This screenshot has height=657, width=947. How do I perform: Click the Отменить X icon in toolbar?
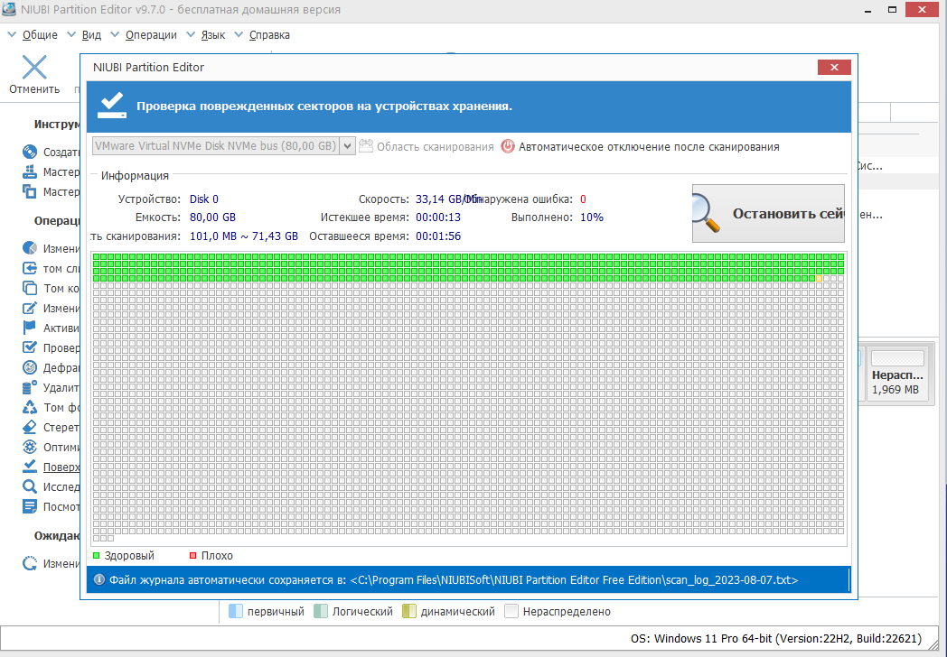(x=34, y=67)
